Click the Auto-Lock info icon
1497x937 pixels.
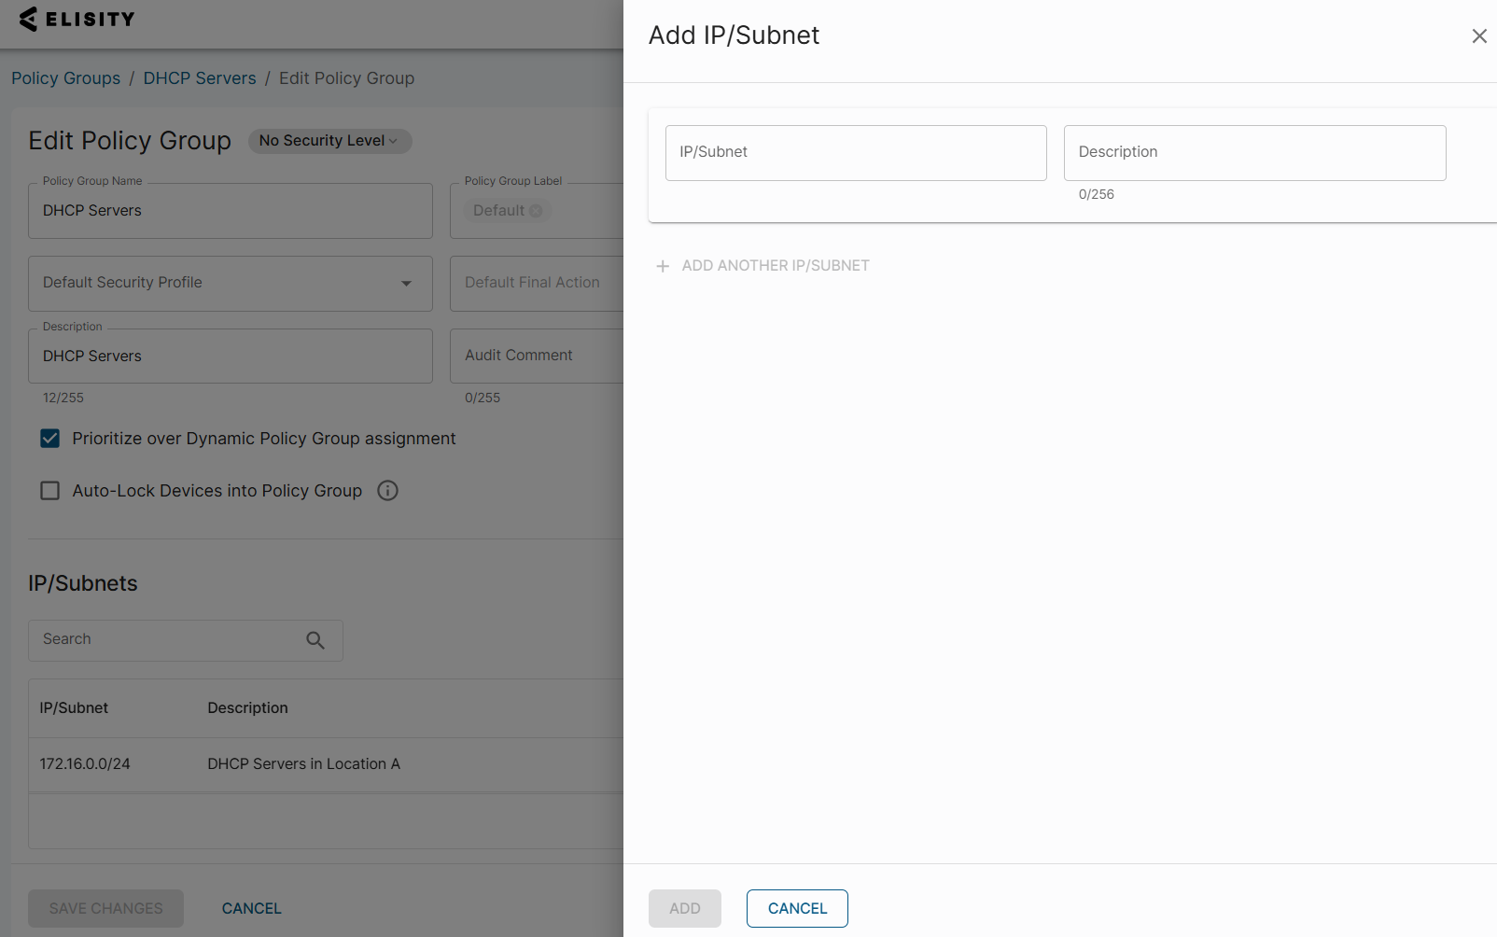(387, 491)
